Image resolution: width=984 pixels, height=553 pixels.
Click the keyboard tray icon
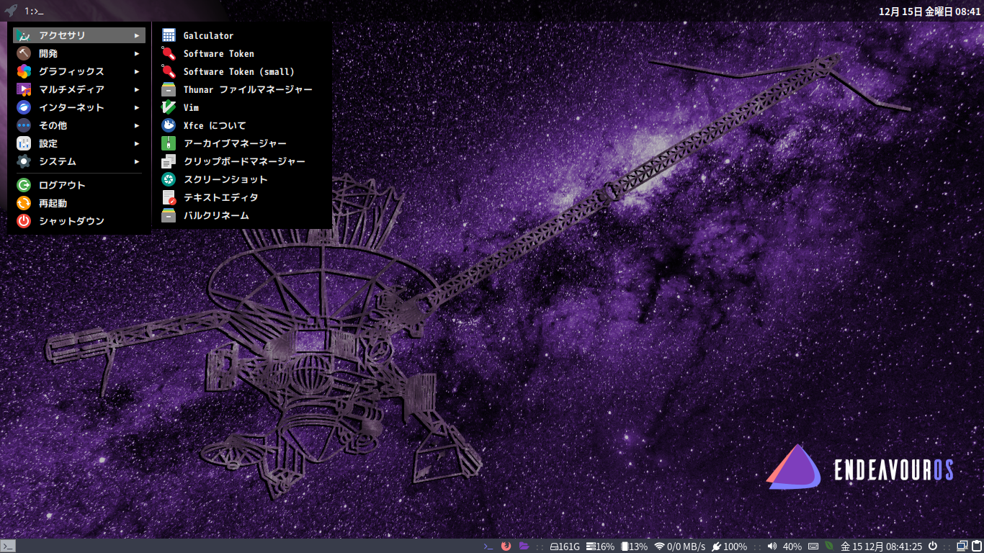coord(813,547)
